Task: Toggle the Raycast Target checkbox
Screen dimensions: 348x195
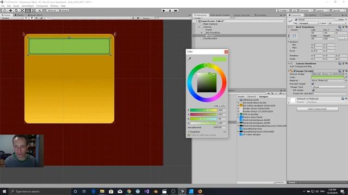Action: click(313, 84)
